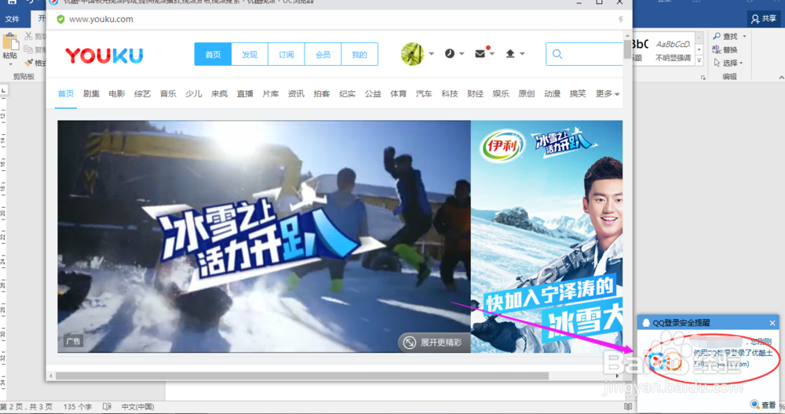Open the 电影 category link

tap(117, 93)
